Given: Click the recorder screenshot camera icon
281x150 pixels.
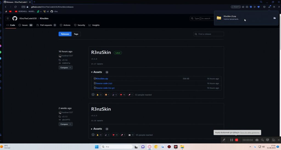Looking at the screenshot, I should (257, 140).
